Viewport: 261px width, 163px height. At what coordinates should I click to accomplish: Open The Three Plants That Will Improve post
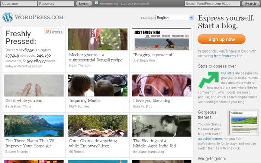tap(31, 143)
